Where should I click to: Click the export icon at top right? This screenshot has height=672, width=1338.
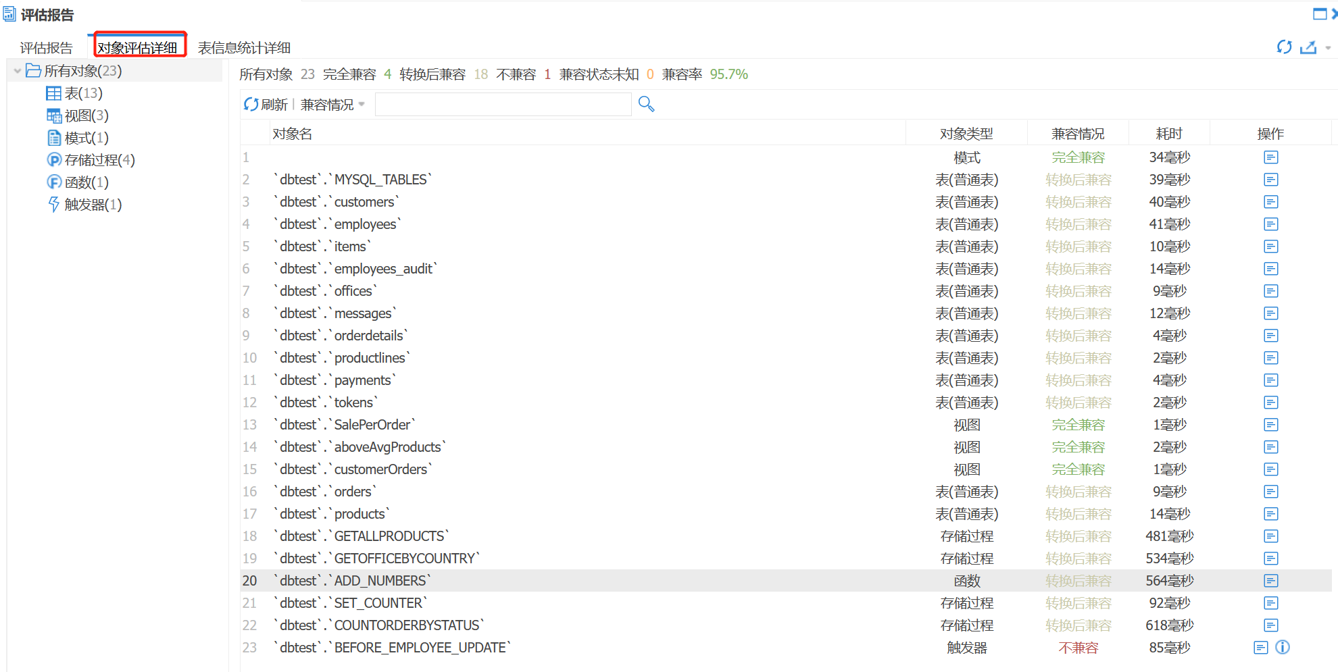(x=1309, y=47)
